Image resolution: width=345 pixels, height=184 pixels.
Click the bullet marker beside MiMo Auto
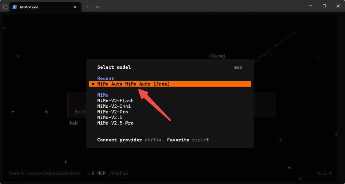(x=93, y=84)
